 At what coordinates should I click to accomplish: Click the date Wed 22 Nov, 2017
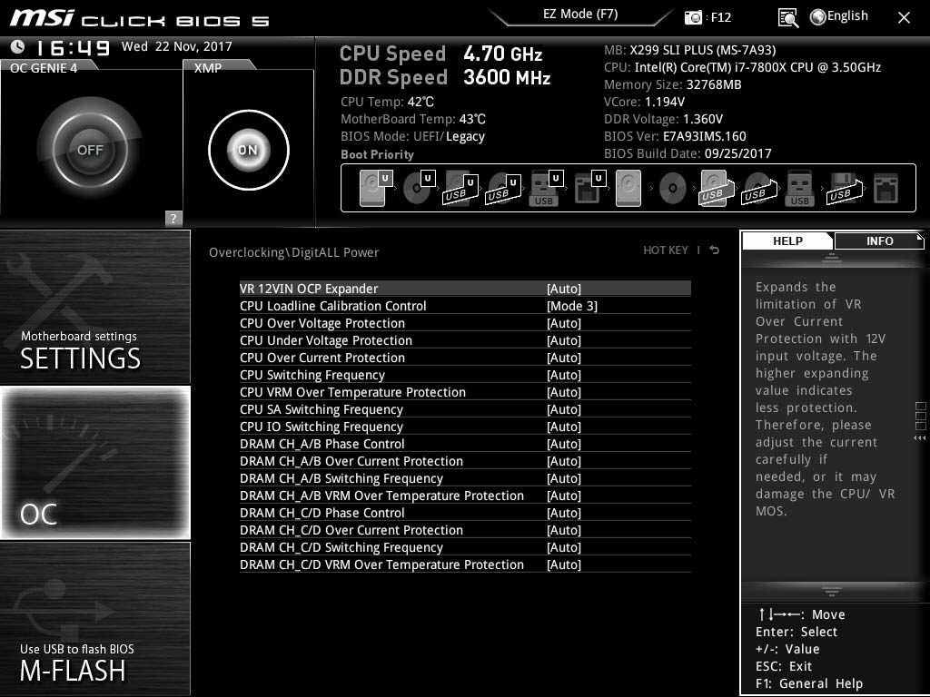(x=177, y=46)
